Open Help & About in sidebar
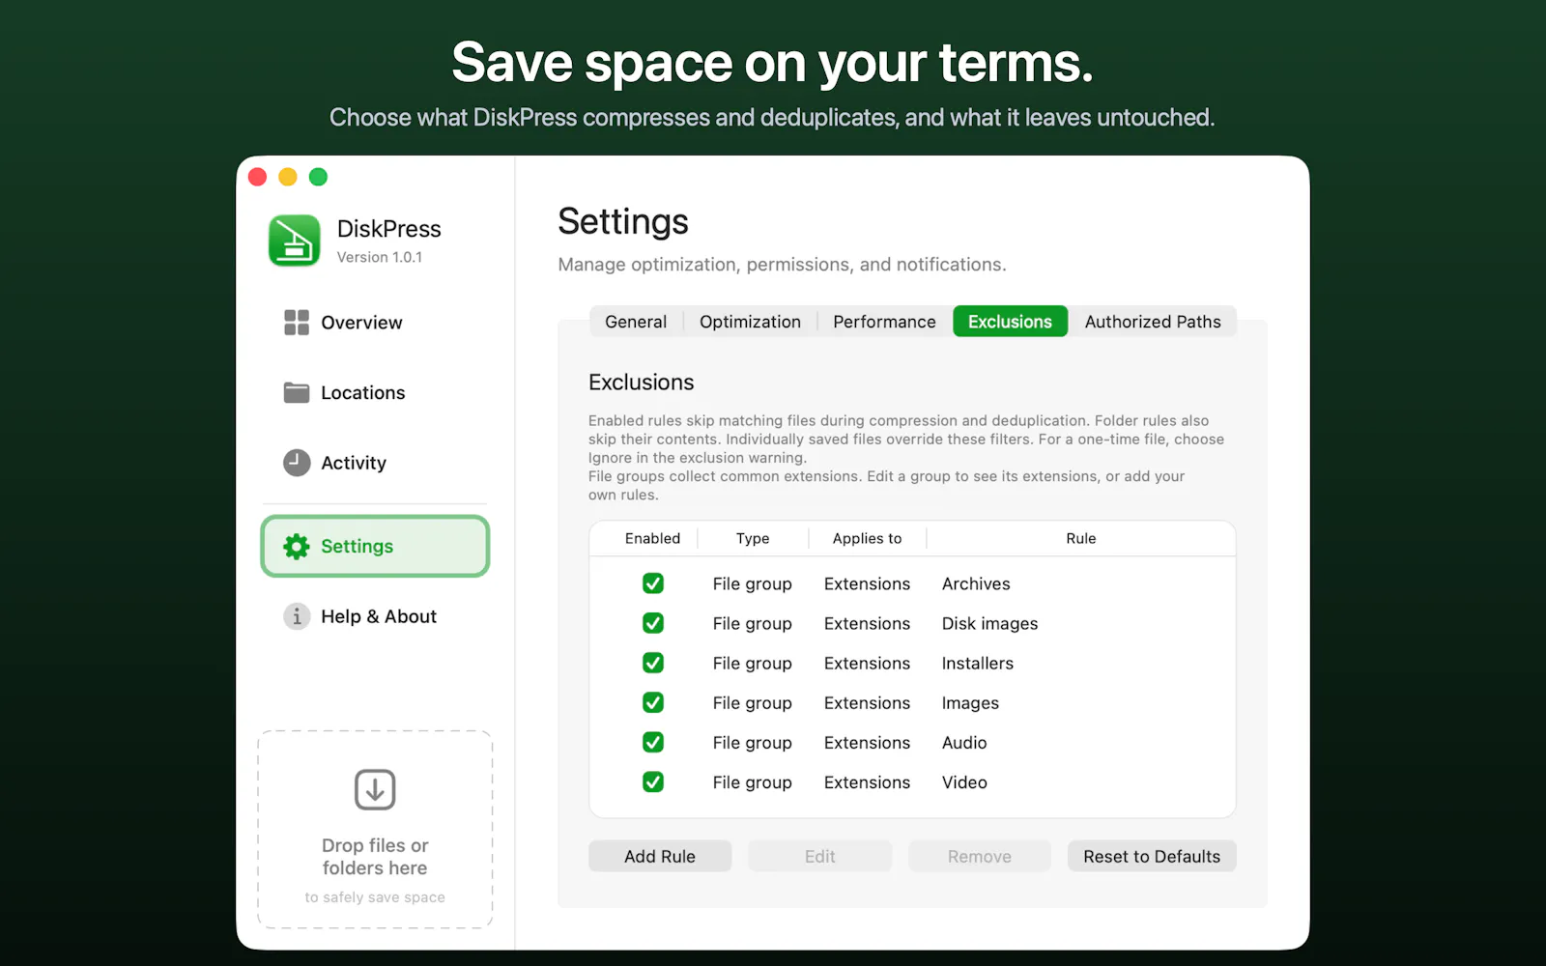 (x=375, y=616)
